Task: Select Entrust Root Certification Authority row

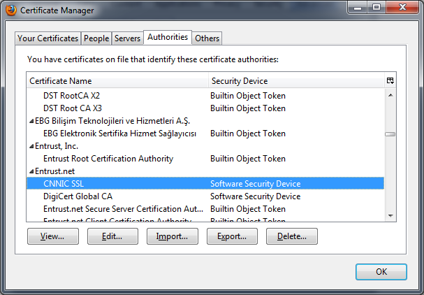Action: point(205,159)
